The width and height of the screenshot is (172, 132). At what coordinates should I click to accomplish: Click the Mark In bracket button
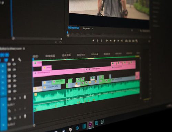[98, 41]
